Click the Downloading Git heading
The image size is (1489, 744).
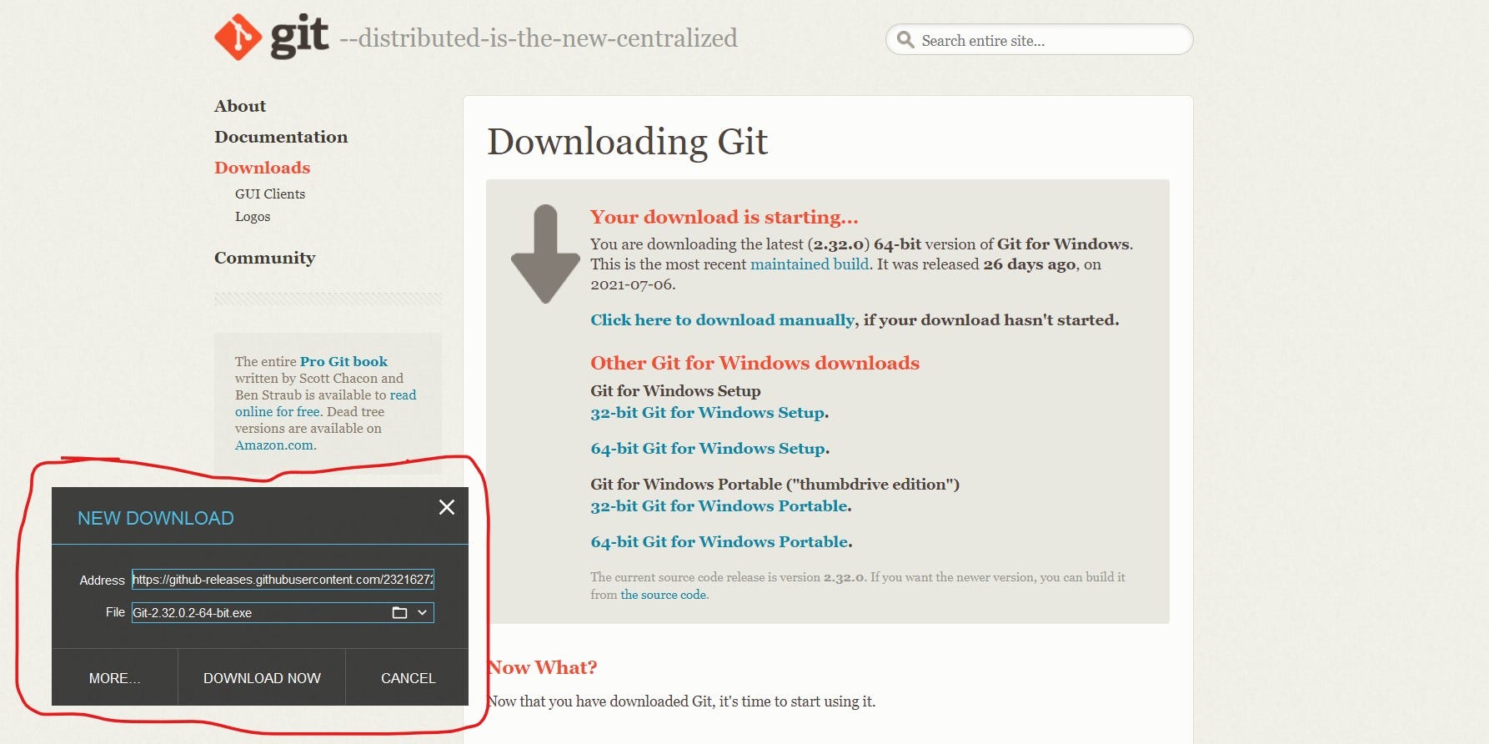point(627,141)
